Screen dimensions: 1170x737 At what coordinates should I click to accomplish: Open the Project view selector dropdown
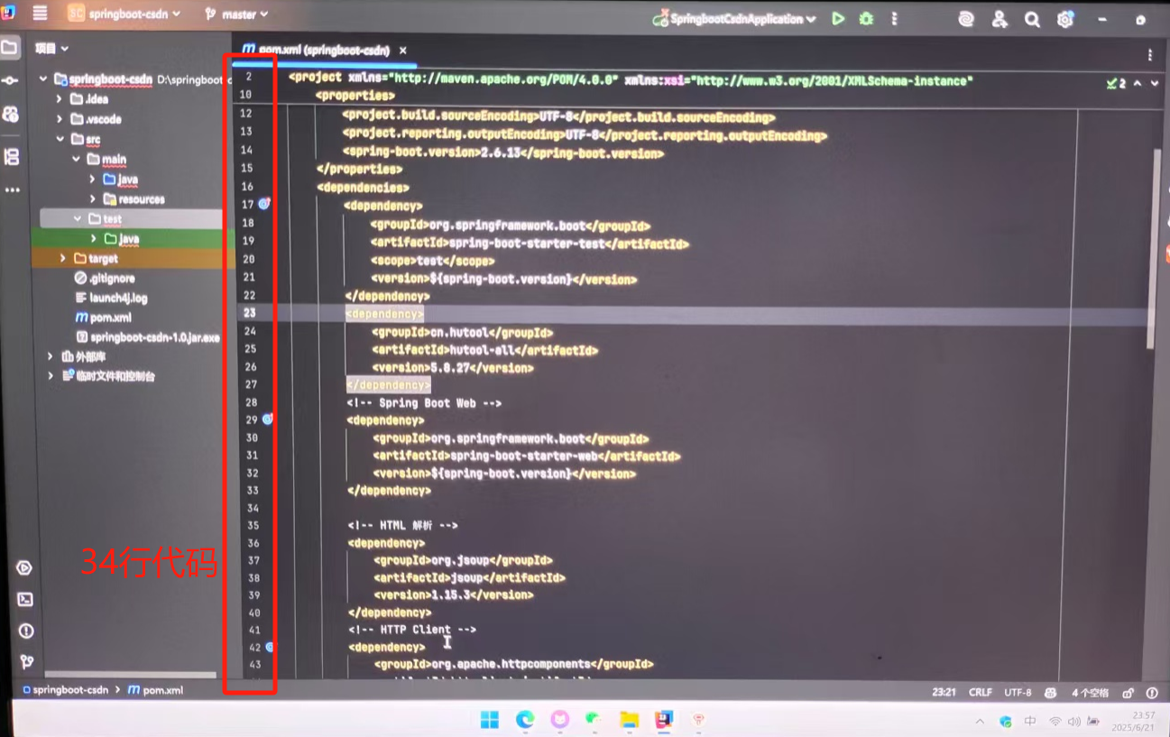(51, 48)
